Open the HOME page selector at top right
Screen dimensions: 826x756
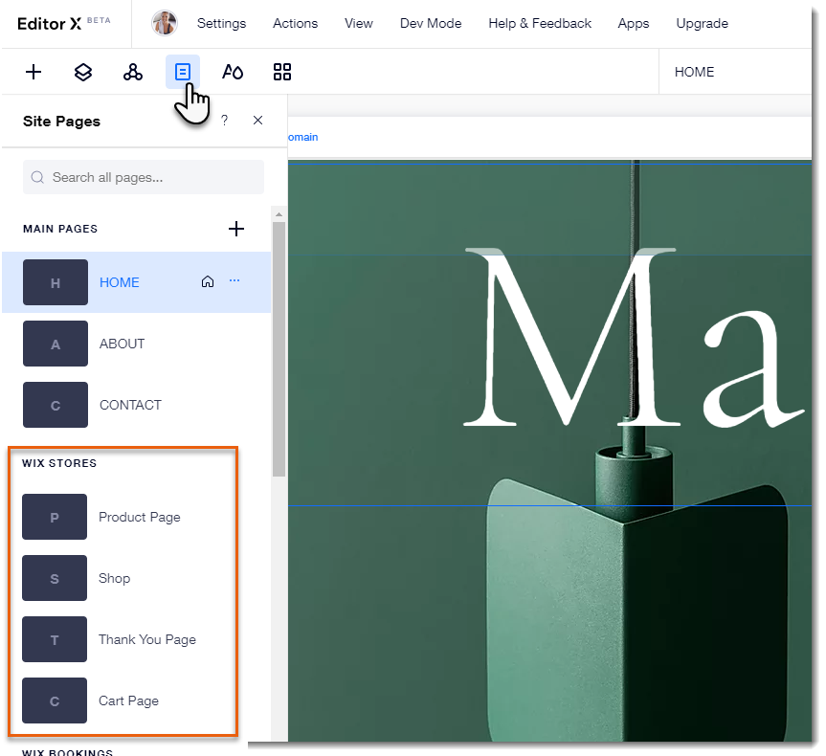693,72
